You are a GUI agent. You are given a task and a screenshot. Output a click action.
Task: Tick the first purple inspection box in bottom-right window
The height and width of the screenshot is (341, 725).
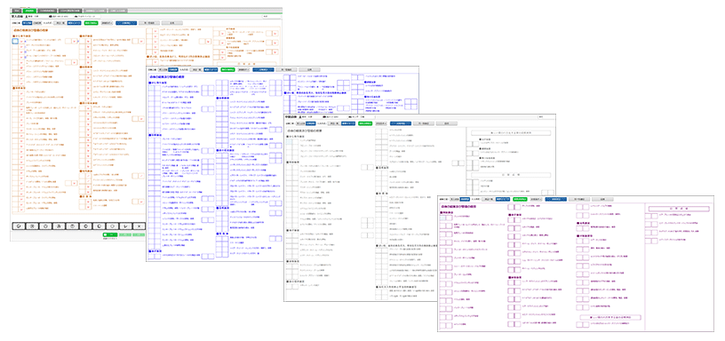click(442, 218)
